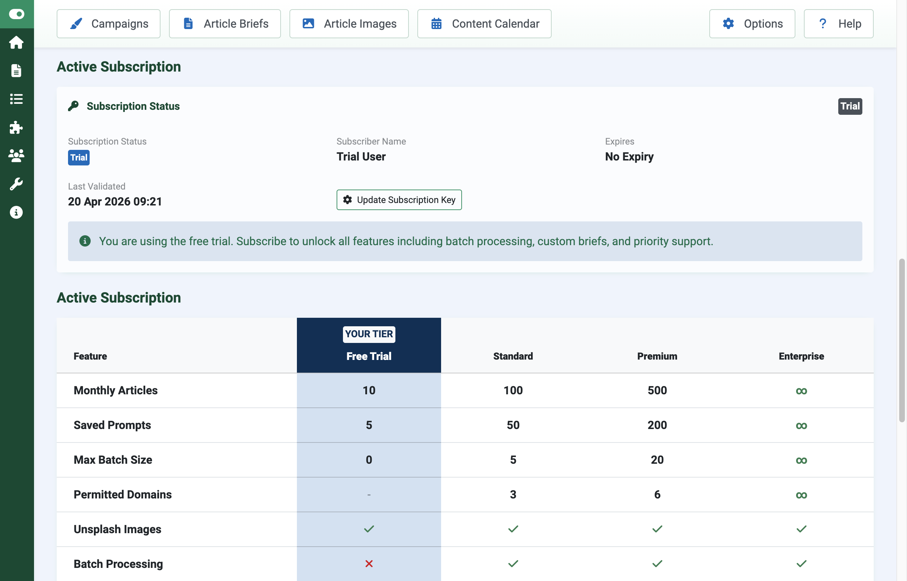This screenshot has width=907, height=581.
Task: Click the red X for Batch Processing in Free Trial
Action: [x=369, y=564]
